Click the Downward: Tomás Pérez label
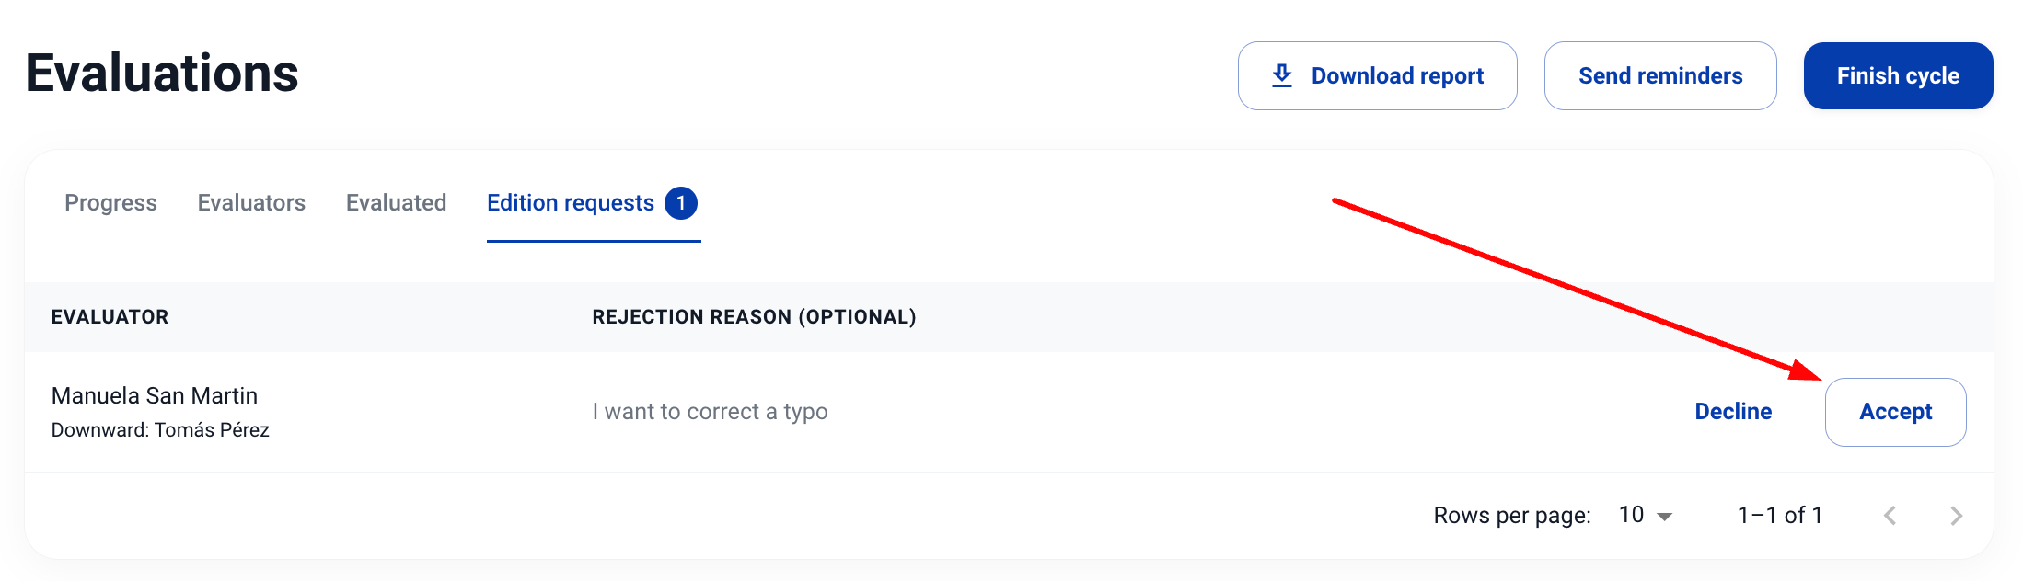 pyautogui.click(x=160, y=430)
